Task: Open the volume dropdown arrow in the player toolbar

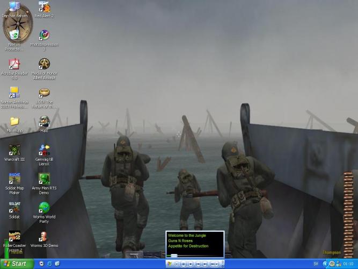Action: click(217, 264)
